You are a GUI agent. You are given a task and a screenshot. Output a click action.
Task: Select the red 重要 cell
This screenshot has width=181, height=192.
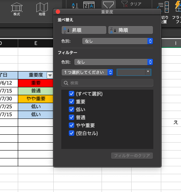pos(36,83)
